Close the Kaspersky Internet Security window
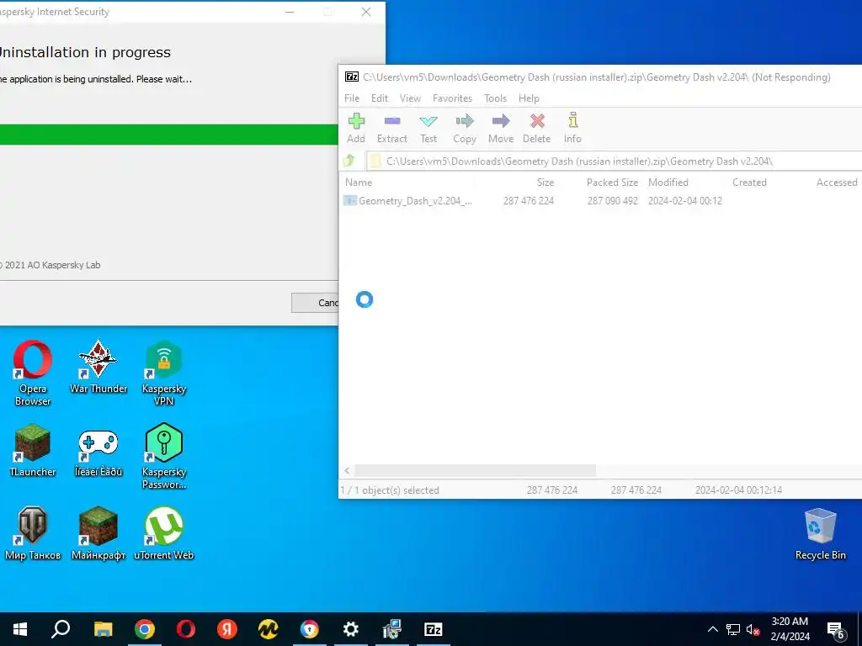The width and height of the screenshot is (862, 646). 366,12
